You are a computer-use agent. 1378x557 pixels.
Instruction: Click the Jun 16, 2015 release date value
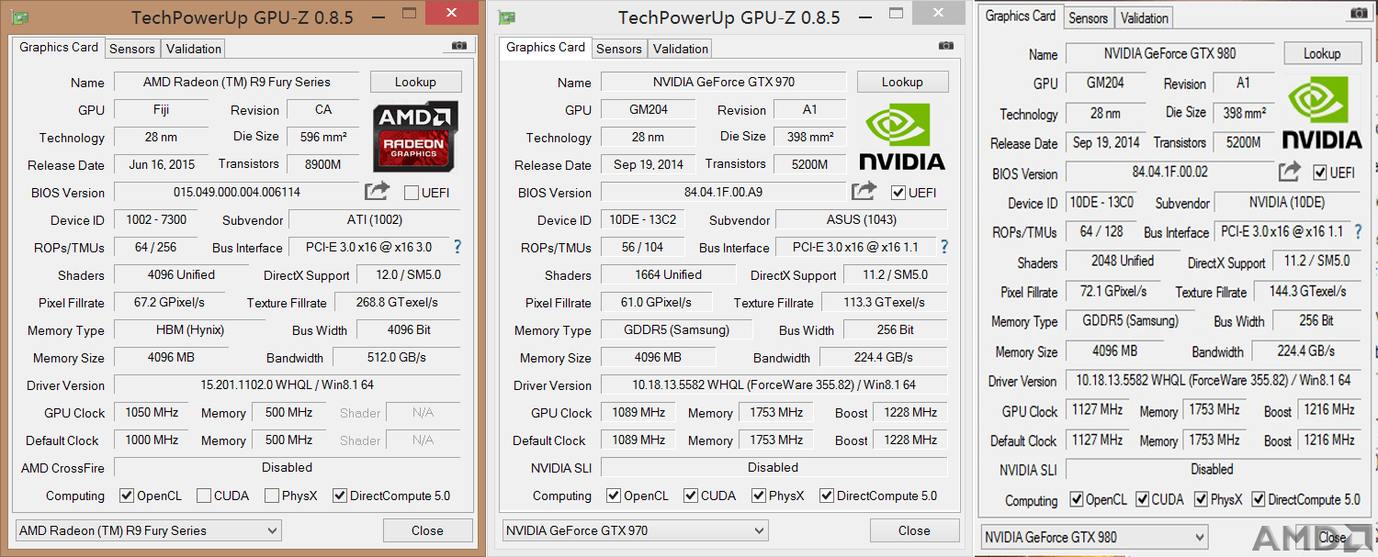click(x=162, y=164)
